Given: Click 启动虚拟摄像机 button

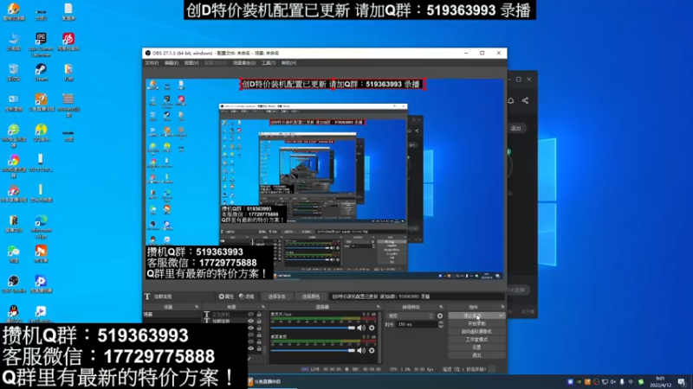Looking at the screenshot, I should 476,332.
